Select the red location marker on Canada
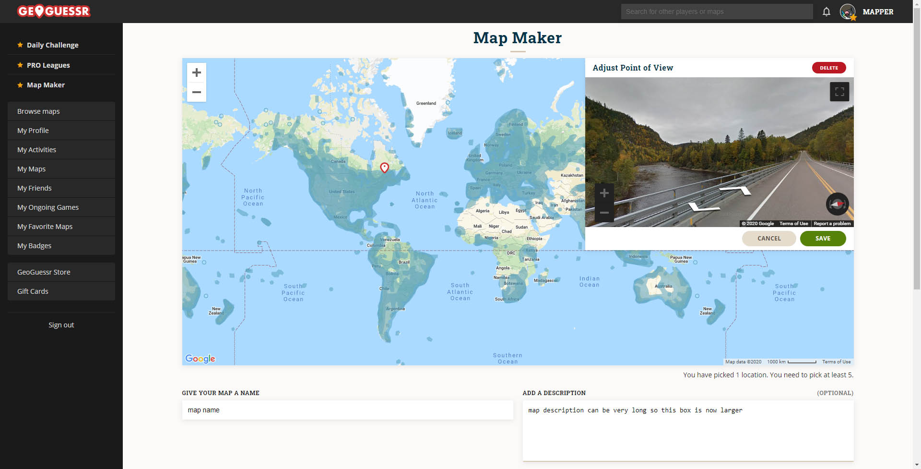This screenshot has height=469, width=921. click(x=384, y=168)
